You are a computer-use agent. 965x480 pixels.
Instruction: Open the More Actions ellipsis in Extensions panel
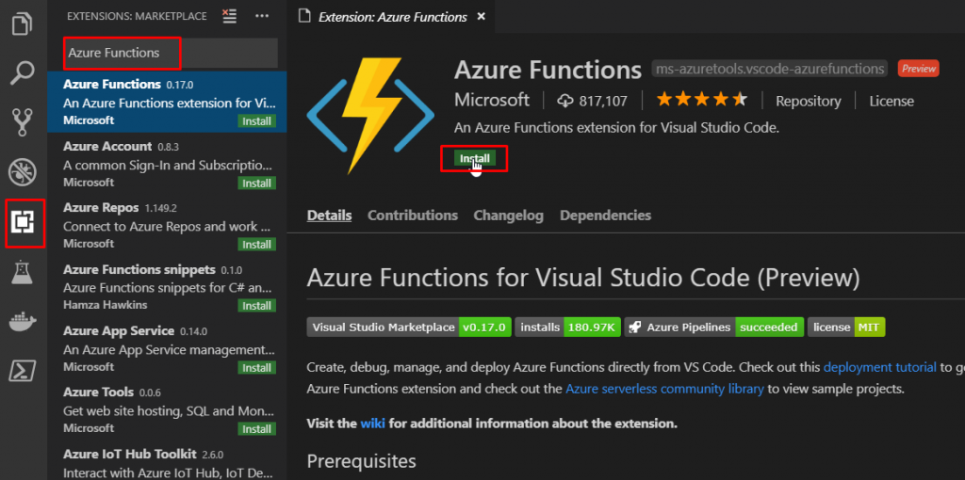(262, 16)
